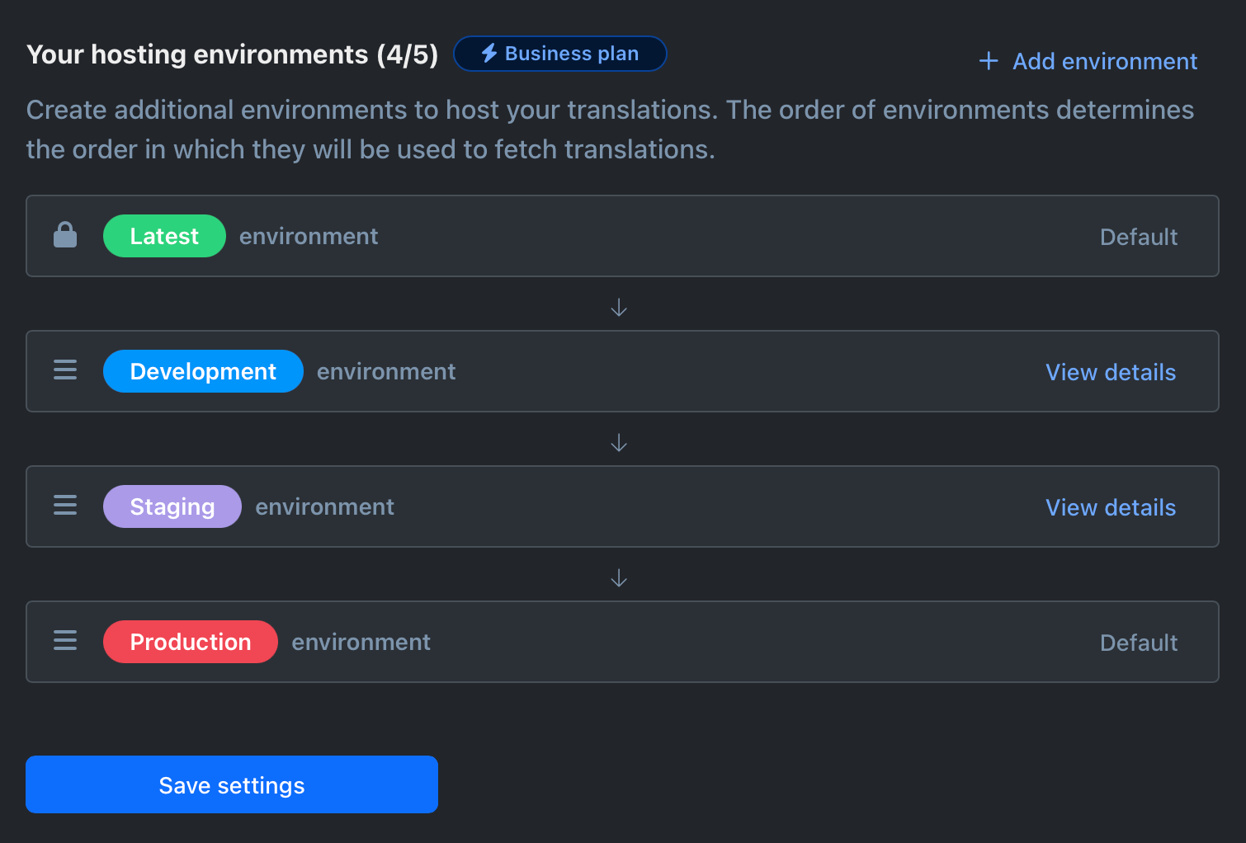This screenshot has width=1246, height=843.
Task: Click the plus icon beside Add environment
Action: pos(988,61)
